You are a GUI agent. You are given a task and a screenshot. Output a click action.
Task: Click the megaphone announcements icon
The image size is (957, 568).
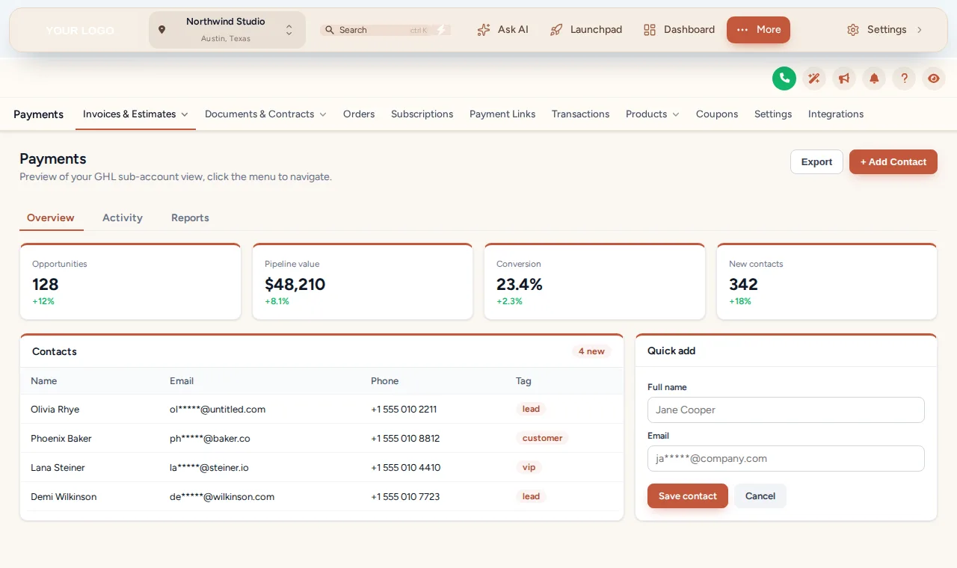pos(844,78)
